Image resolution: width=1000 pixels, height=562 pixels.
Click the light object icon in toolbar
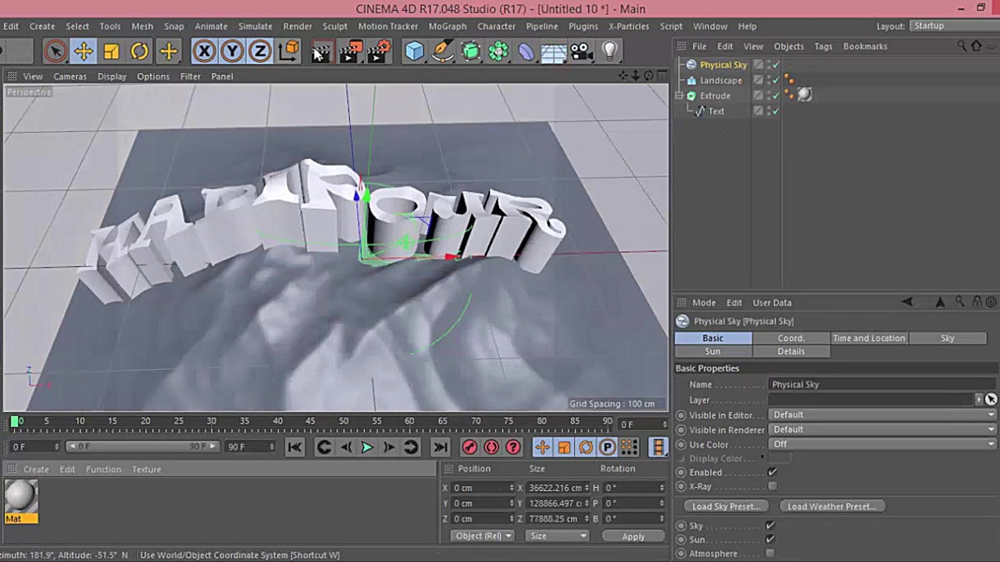click(x=609, y=51)
